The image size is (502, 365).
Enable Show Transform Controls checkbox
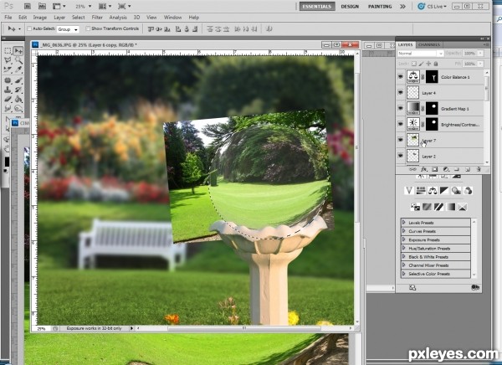click(x=87, y=28)
